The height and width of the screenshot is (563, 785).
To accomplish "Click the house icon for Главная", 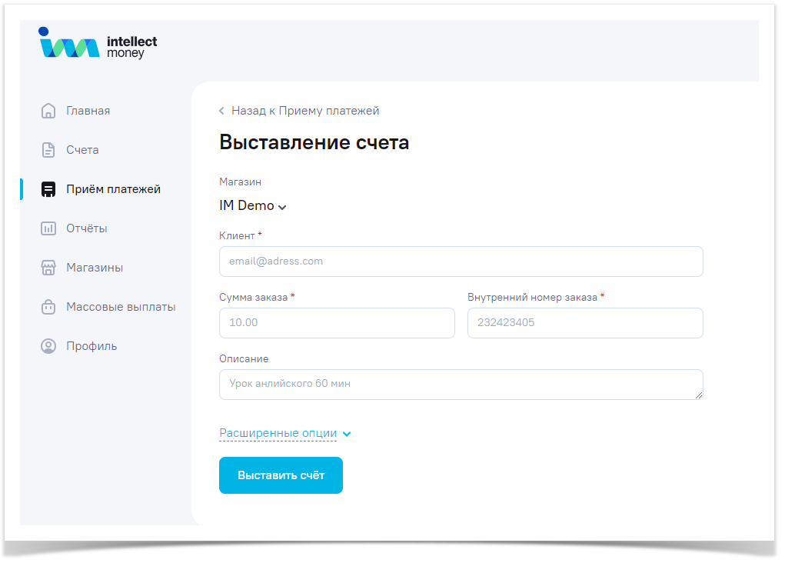I will coord(48,111).
